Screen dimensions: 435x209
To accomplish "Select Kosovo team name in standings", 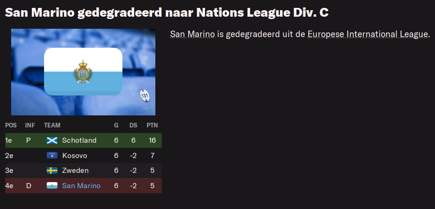I will (x=75, y=156).
